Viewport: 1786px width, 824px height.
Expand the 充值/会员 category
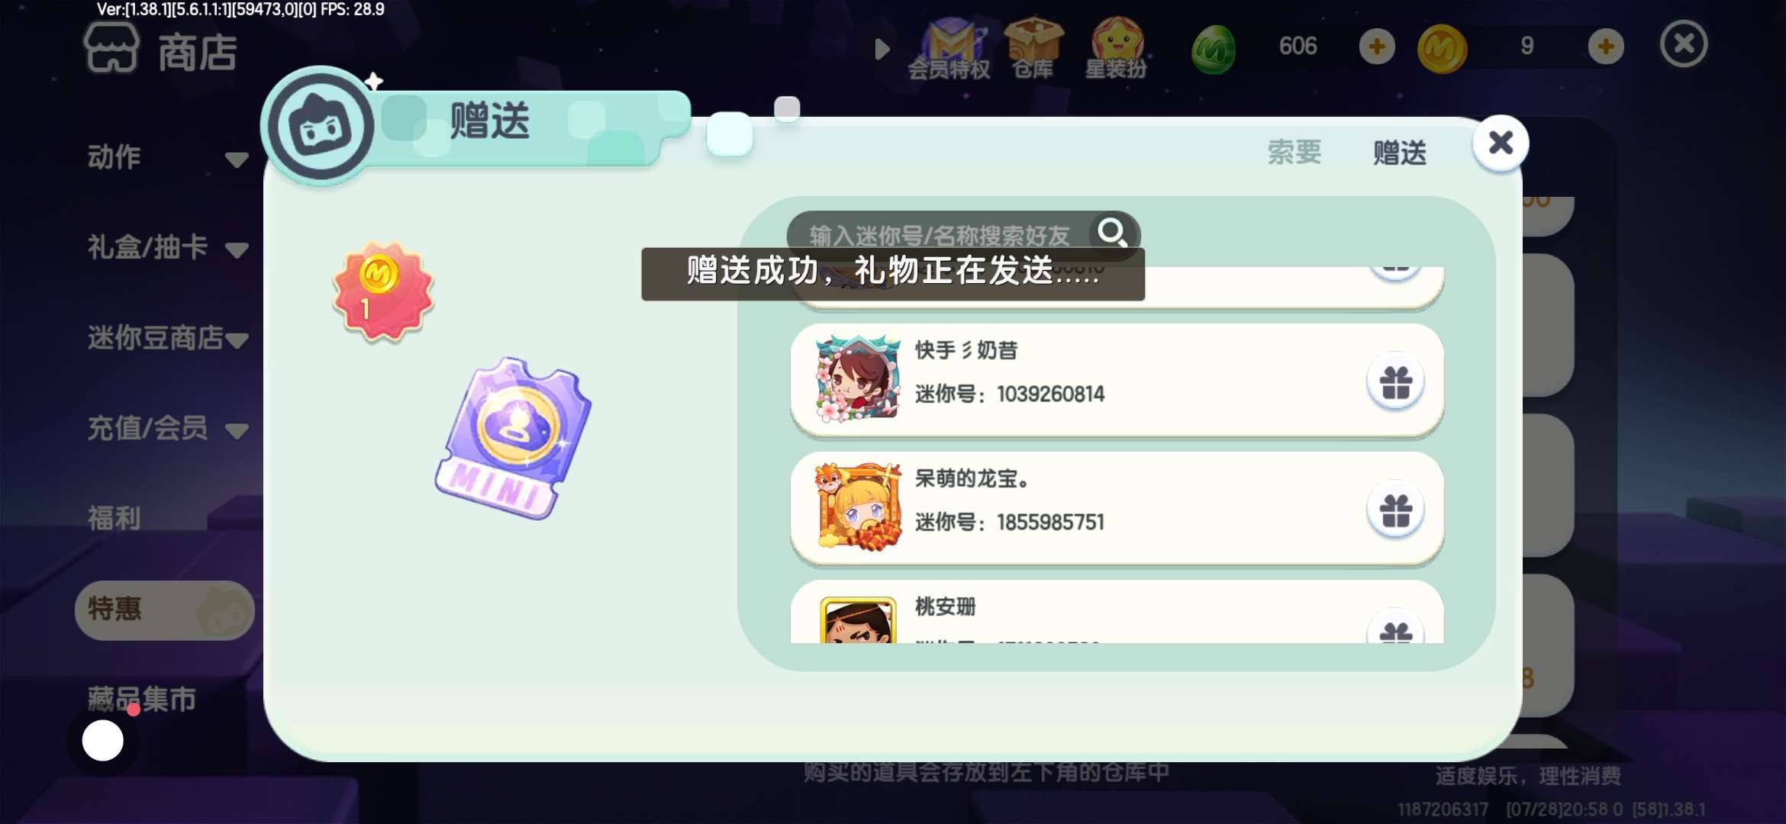pos(166,428)
